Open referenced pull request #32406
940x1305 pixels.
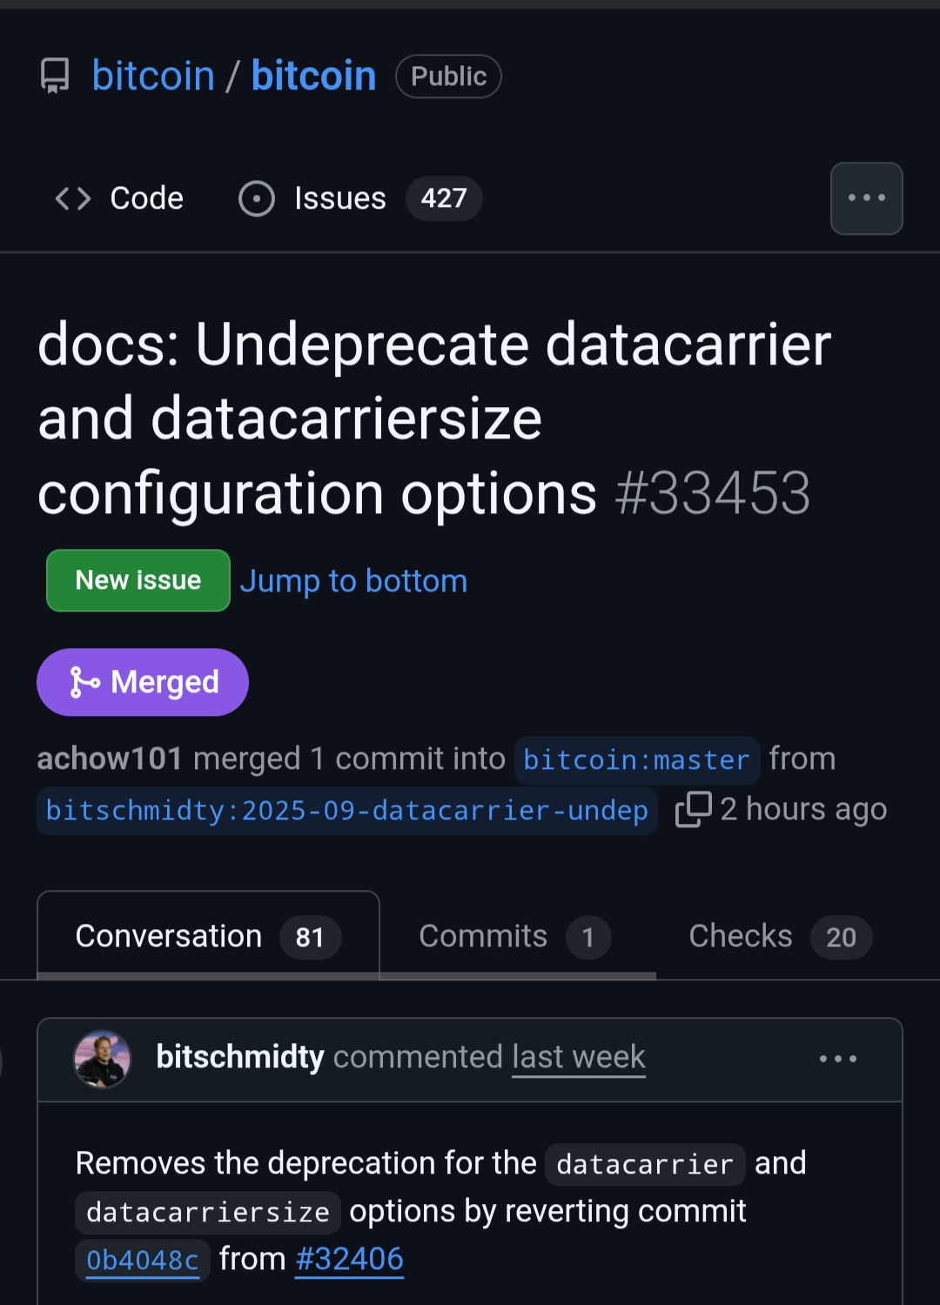[350, 1259]
